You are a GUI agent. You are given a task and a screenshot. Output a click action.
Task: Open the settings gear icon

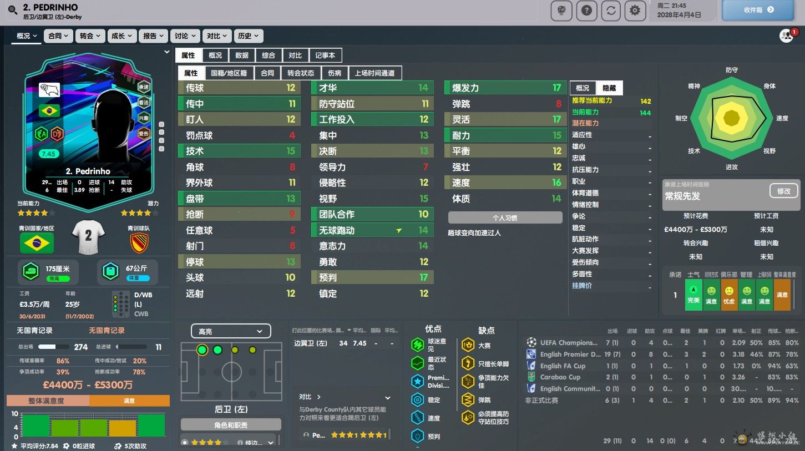coord(635,11)
